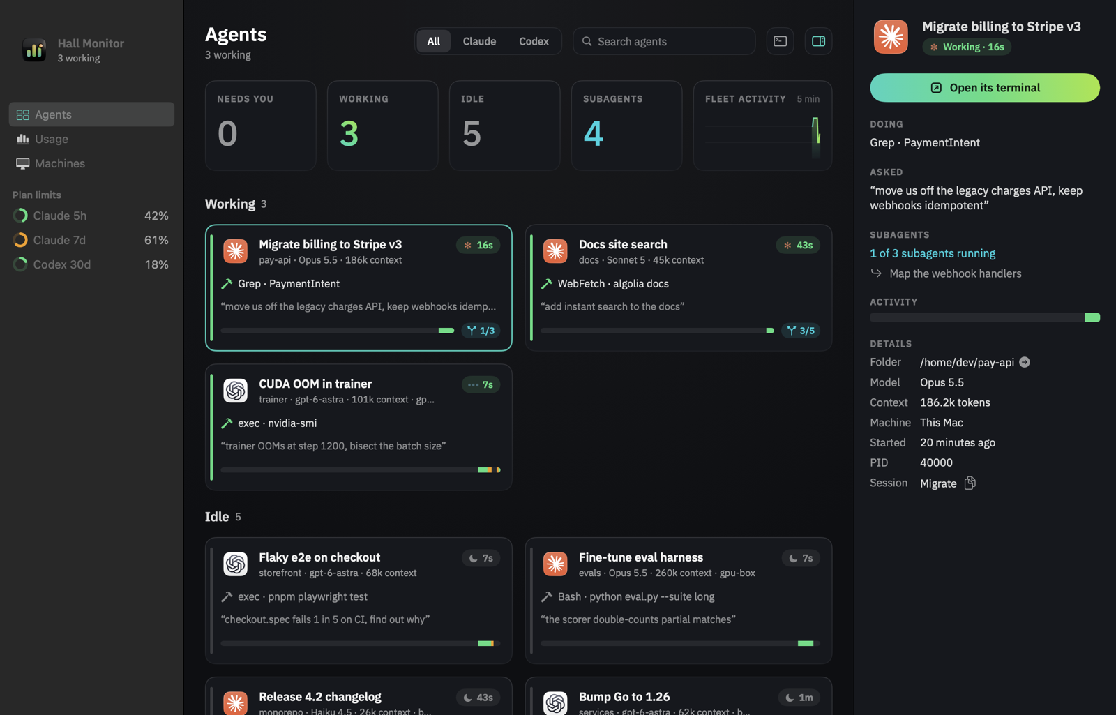Select the Map the webhook handlers subagent
The image size is (1116, 715).
coord(955,273)
